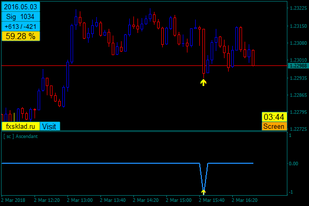The height and width of the screenshot is (206, 309).
Task: Select the horizontal bid price line
Action: click(129, 65)
